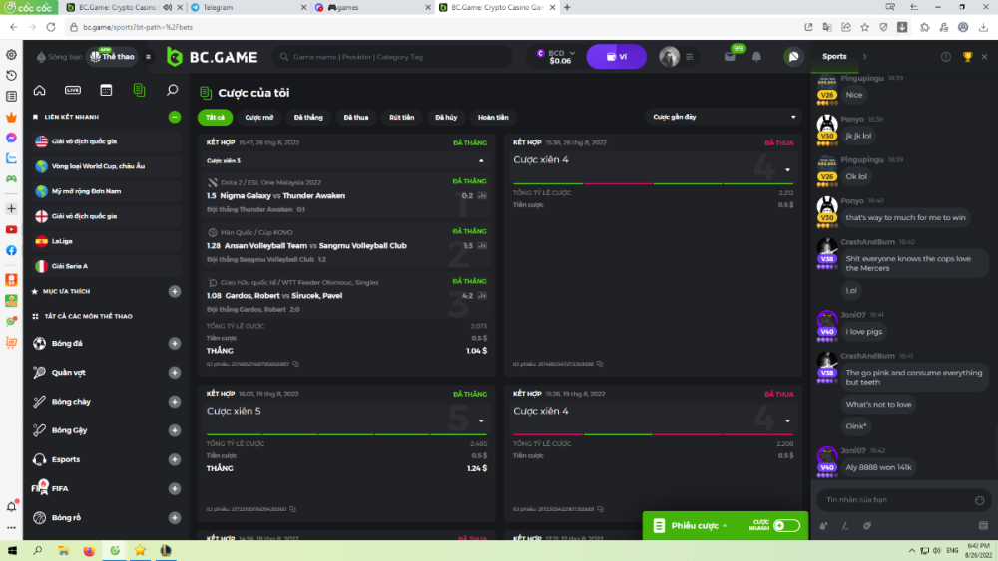Click the trophy icon in chat header
The width and height of the screenshot is (998, 561).
pos(967,57)
